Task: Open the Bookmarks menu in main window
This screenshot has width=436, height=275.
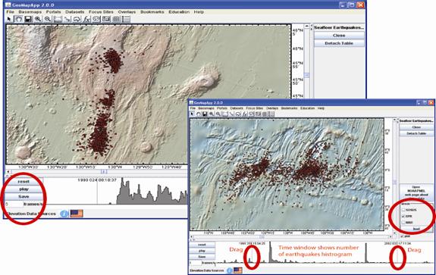Action: click(152, 12)
